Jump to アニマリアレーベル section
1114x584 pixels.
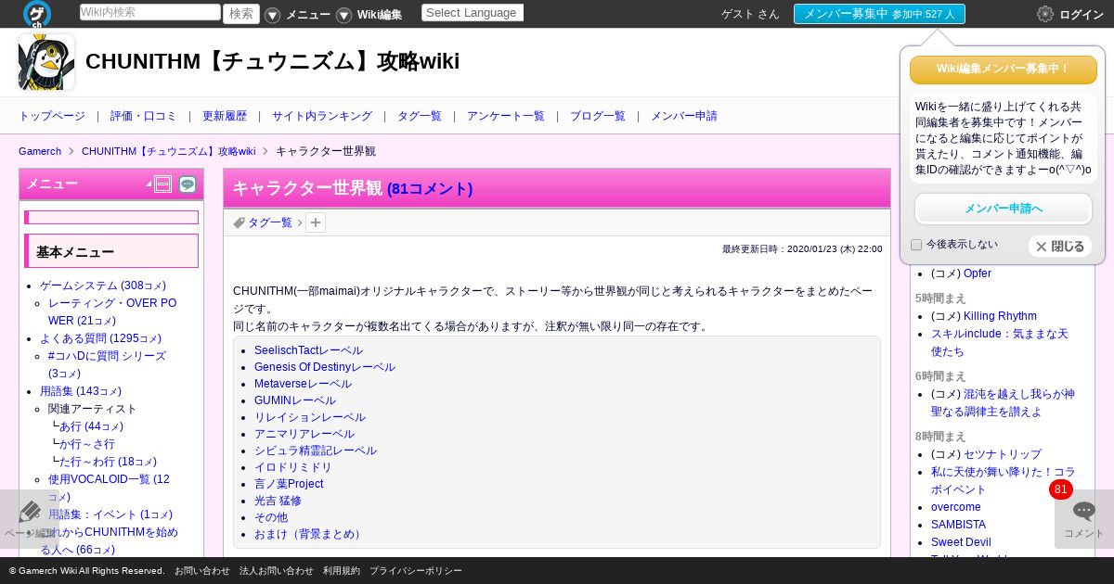click(304, 434)
